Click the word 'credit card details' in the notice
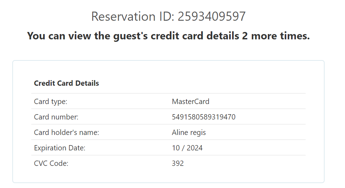345x188 pixels. click(x=194, y=36)
